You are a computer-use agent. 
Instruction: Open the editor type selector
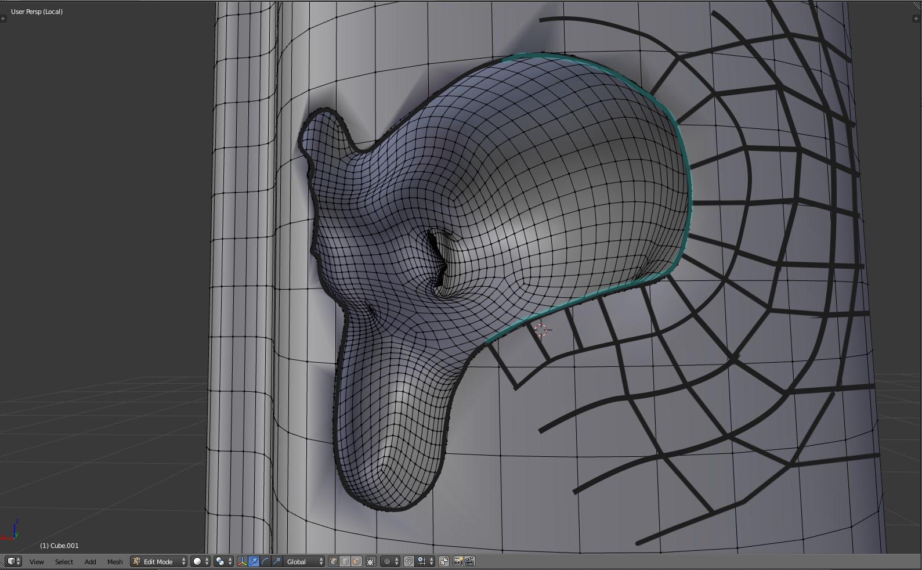13,561
